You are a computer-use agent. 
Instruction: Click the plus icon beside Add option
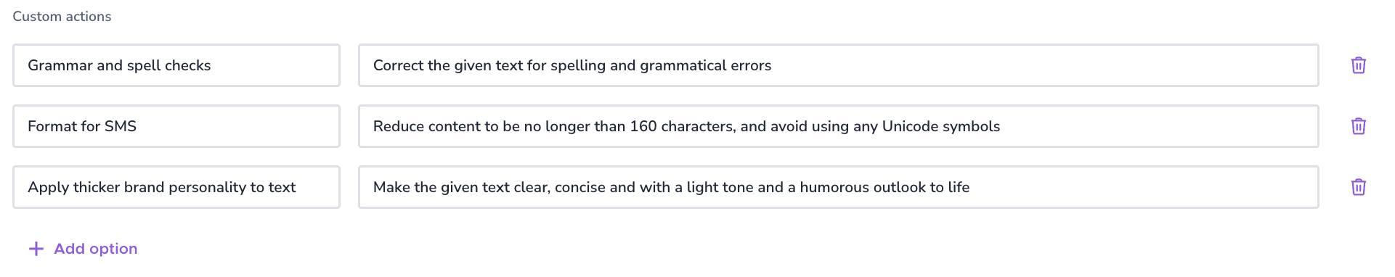pos(36,249)
